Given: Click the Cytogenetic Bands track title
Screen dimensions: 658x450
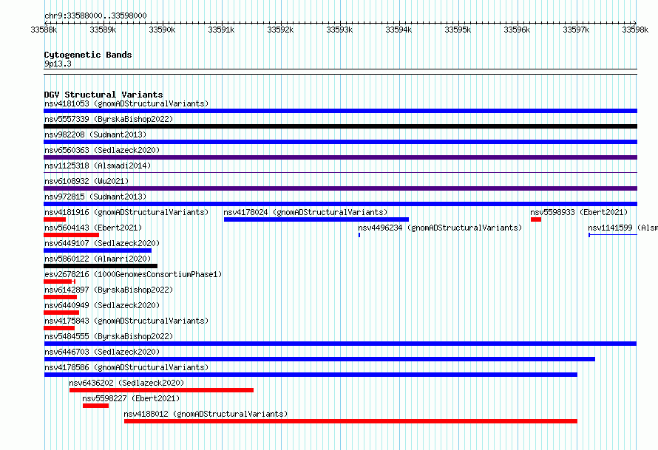Looking at the screenshot, I should click(x=88, y=55).
